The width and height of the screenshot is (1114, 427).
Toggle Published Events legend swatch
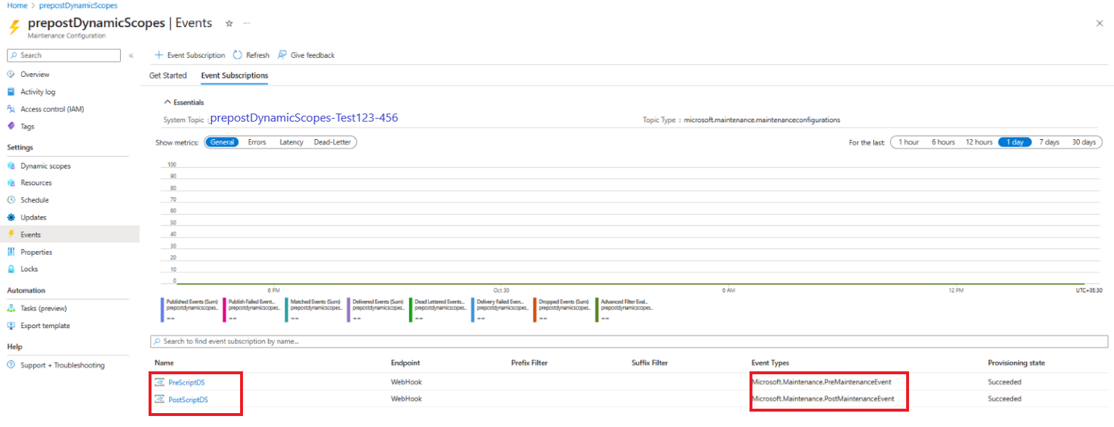162,309
